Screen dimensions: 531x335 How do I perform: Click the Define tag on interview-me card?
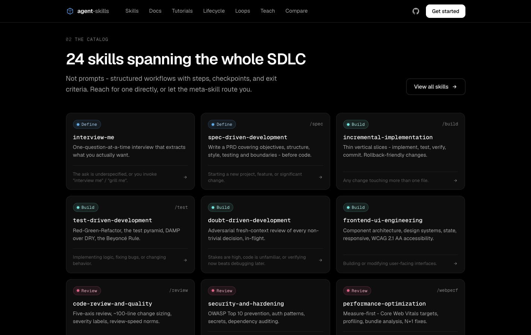87,124
